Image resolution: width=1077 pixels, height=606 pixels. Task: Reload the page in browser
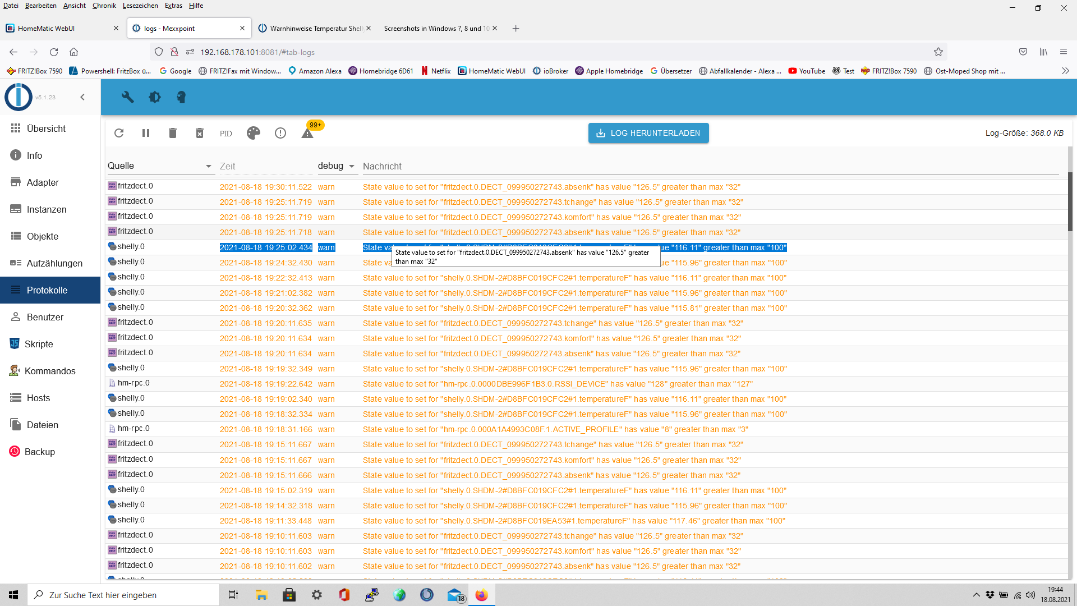coord(54,52)
